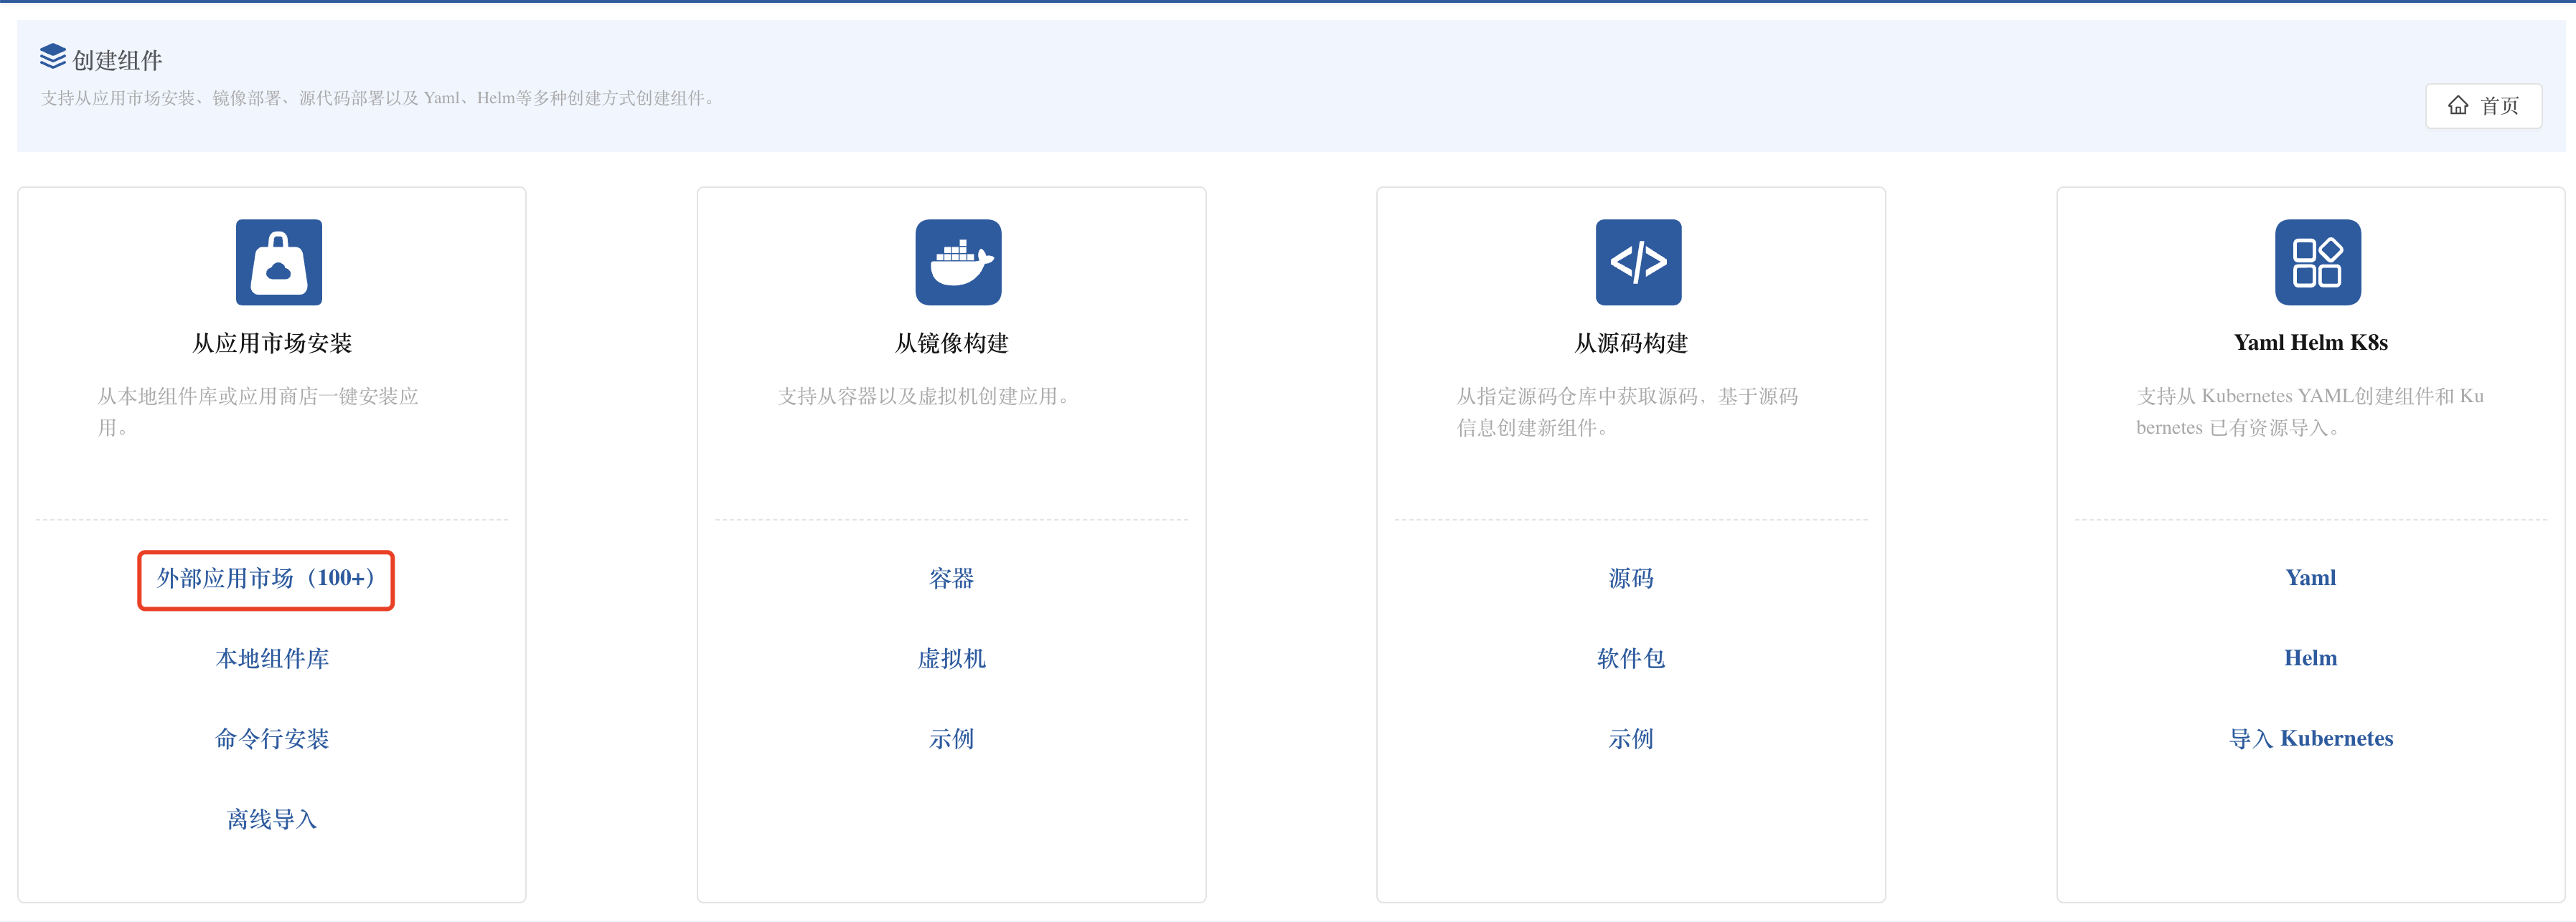The width and height of the screenshot is (2576, 922).
Task: Open 导入 Kubernetes option
Action: coord(2310,738)
